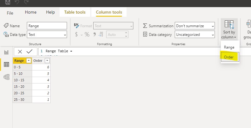Click the Data groups icon
Viewport: 251px width, 128px height.
(x=249, y=24)
